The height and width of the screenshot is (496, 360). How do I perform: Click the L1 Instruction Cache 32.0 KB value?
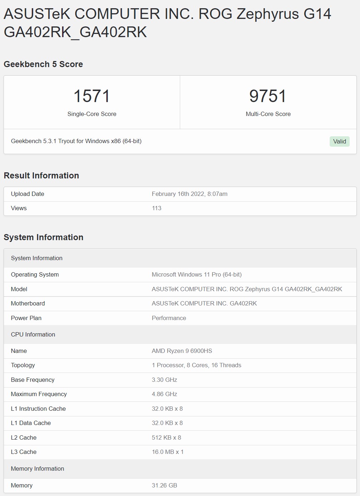click(167, 409)
